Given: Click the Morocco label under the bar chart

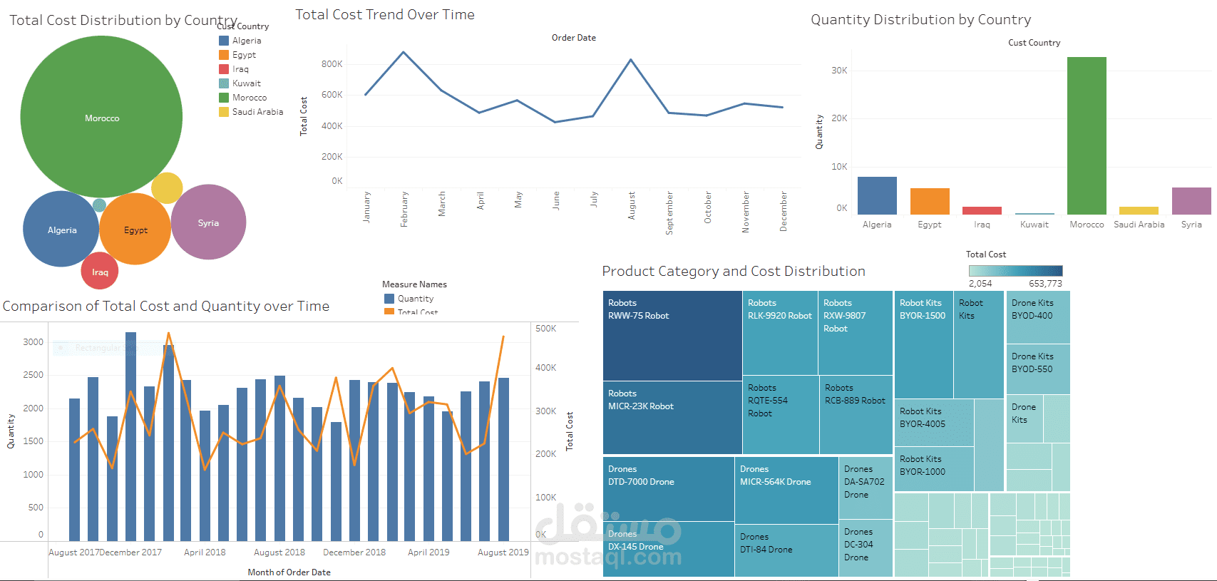Looking at the screenshot, I should (x=1087, y=225).
